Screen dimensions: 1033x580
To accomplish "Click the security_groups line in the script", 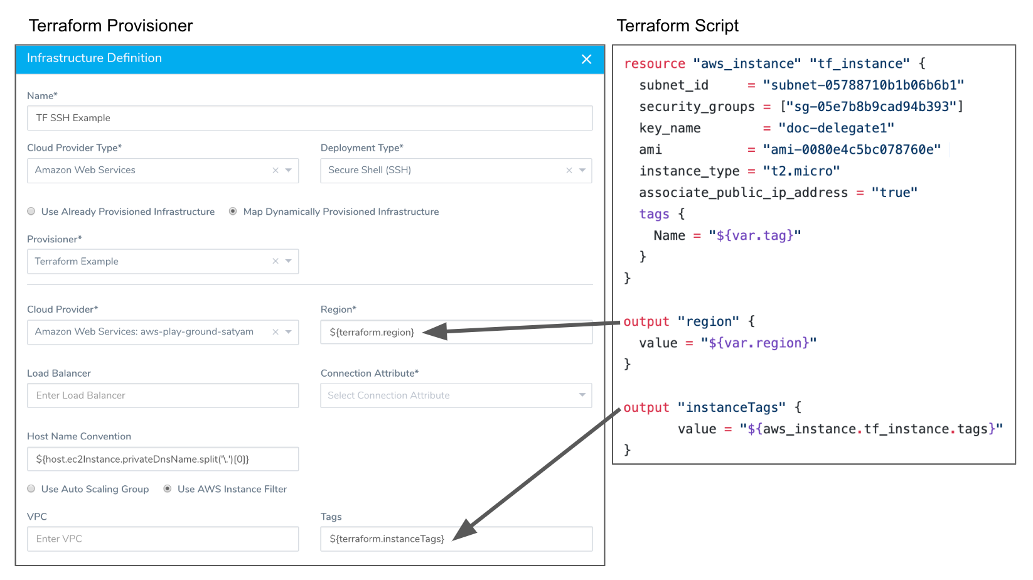I will click(801, 107).
